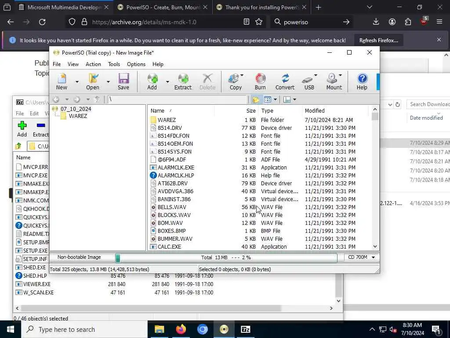Click the Mount toolbar icon

pos(334,81)
